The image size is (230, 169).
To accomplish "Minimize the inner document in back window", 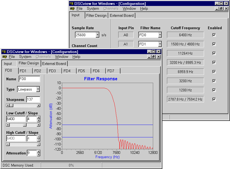I will 217,9.
